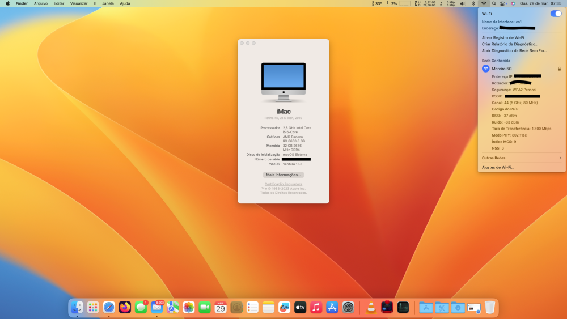Turn off the Wi-Fi switch
567x319 pixels.
556,14
